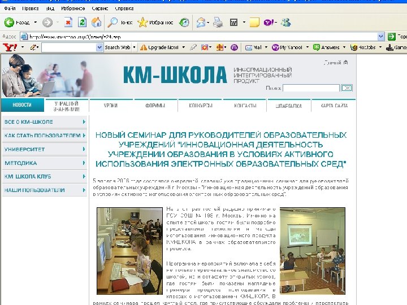Open the "Сервис" menu

click(100, 8)
